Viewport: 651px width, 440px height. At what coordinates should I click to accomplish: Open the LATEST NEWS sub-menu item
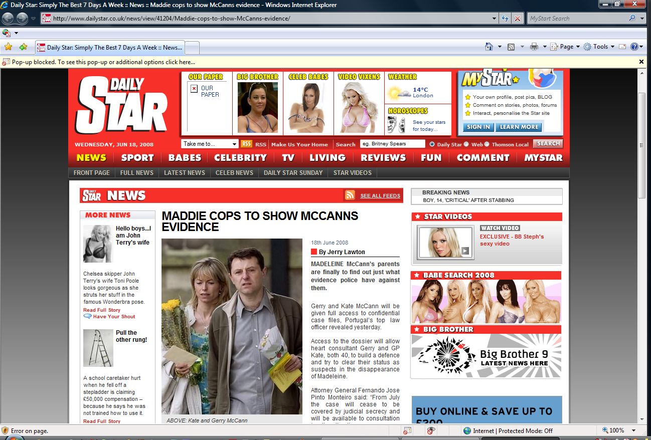(x=185, y=172)
